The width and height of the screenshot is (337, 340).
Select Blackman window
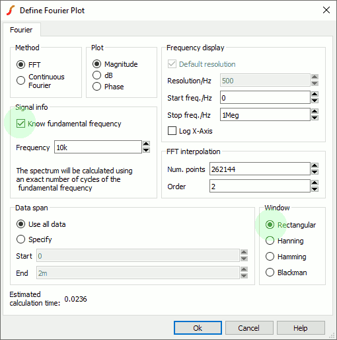tap(270, 273)
